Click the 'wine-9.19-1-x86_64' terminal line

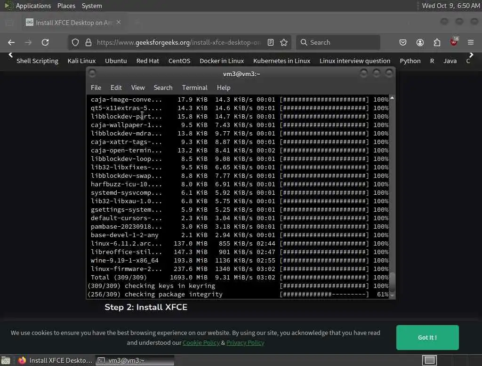click(239, 260)
